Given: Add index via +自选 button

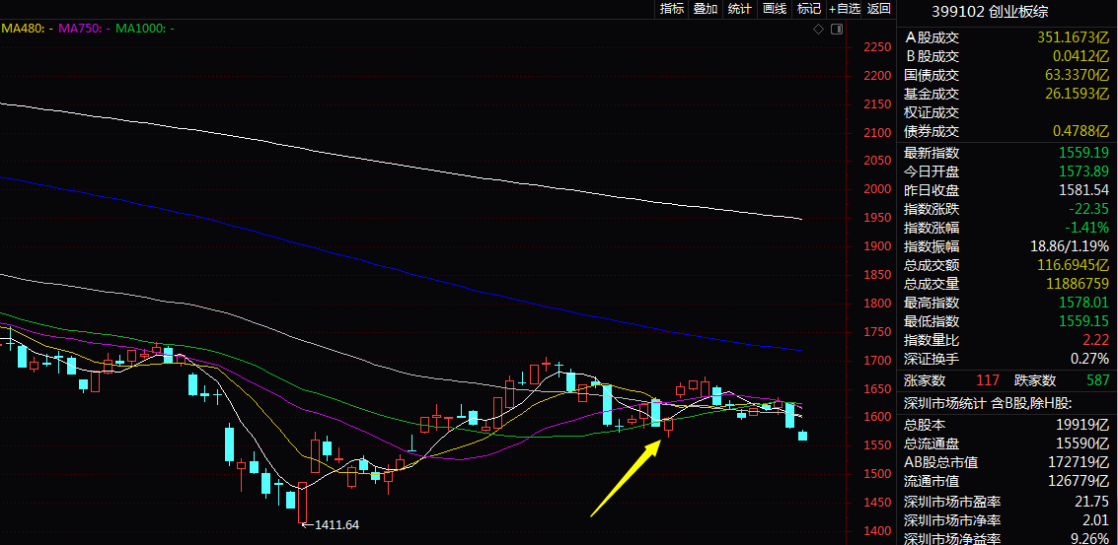Looking at the screenshot, I should pos(845,9).
